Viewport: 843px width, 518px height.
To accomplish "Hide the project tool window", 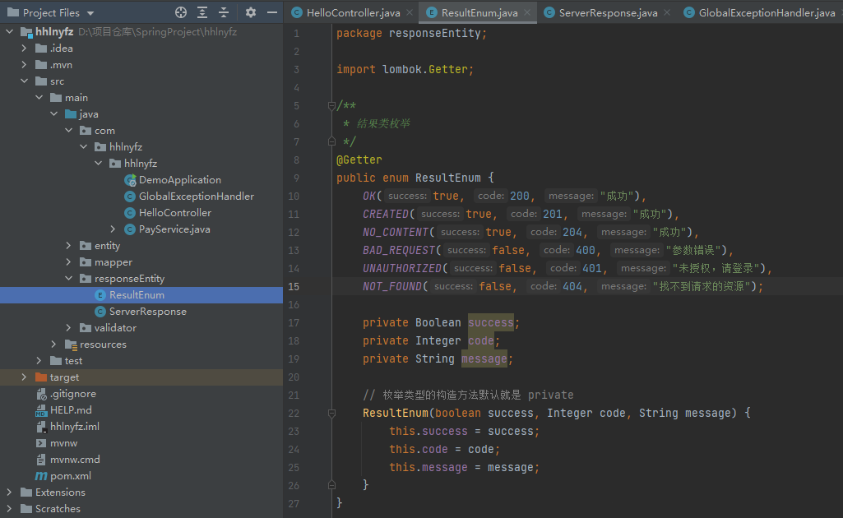I will [272, 12].
